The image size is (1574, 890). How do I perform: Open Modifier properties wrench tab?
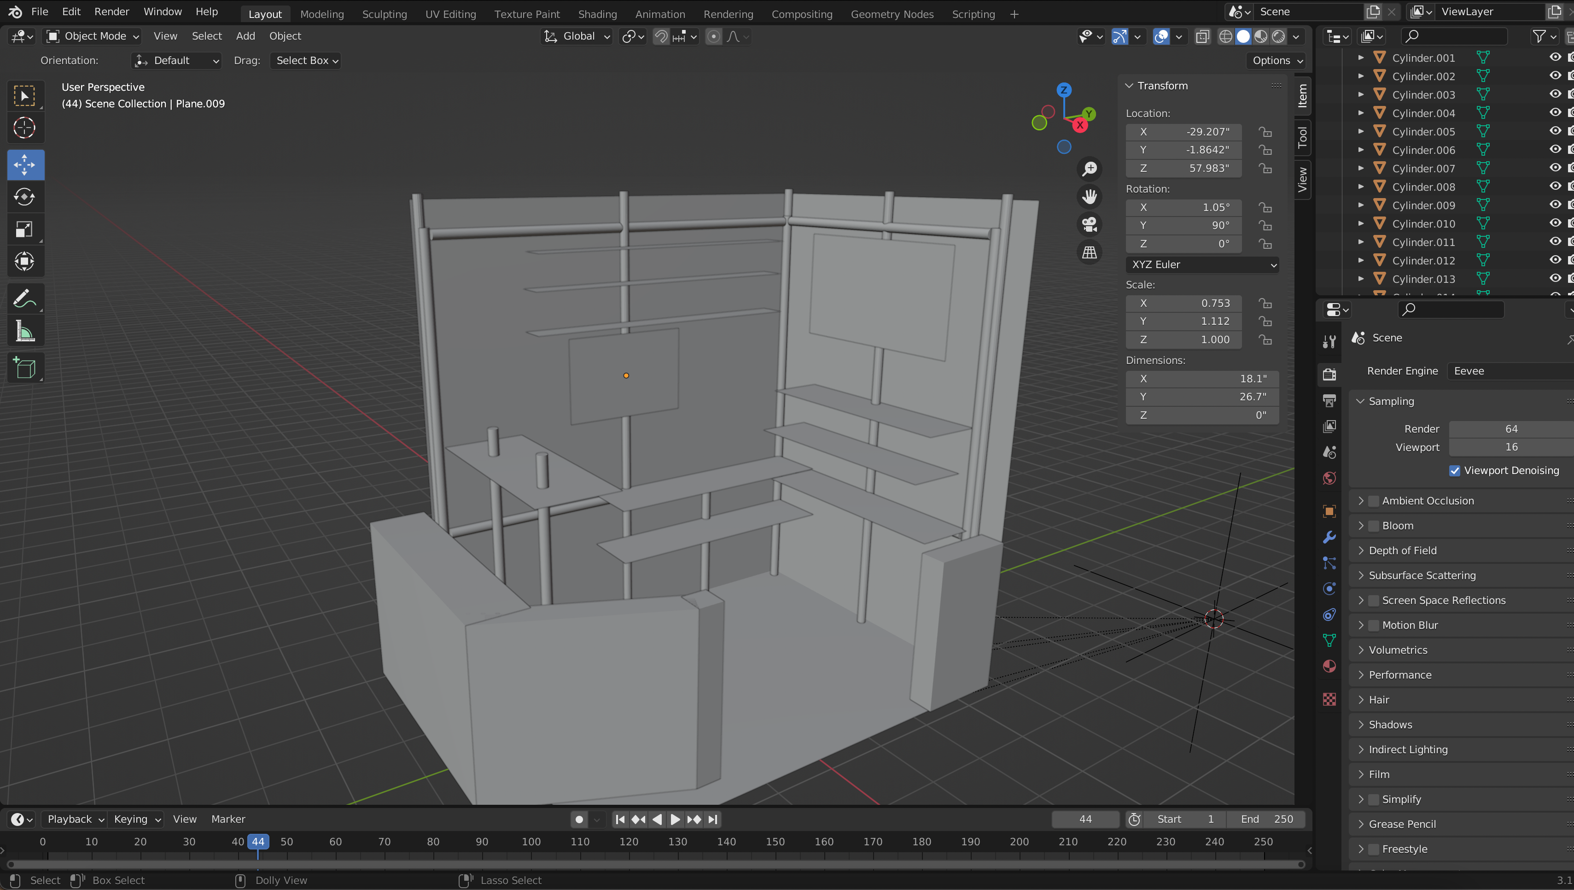1329,537
